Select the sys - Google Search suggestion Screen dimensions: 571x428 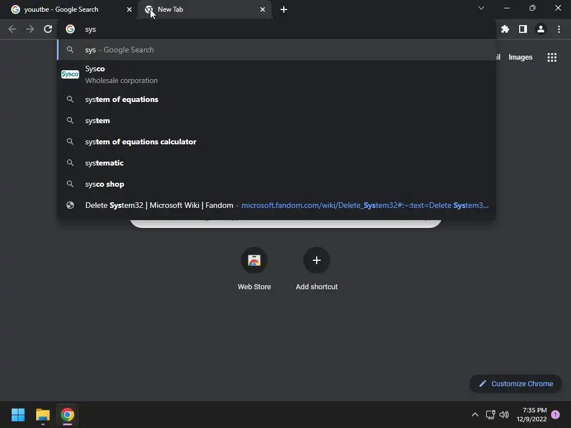point(277,50)
